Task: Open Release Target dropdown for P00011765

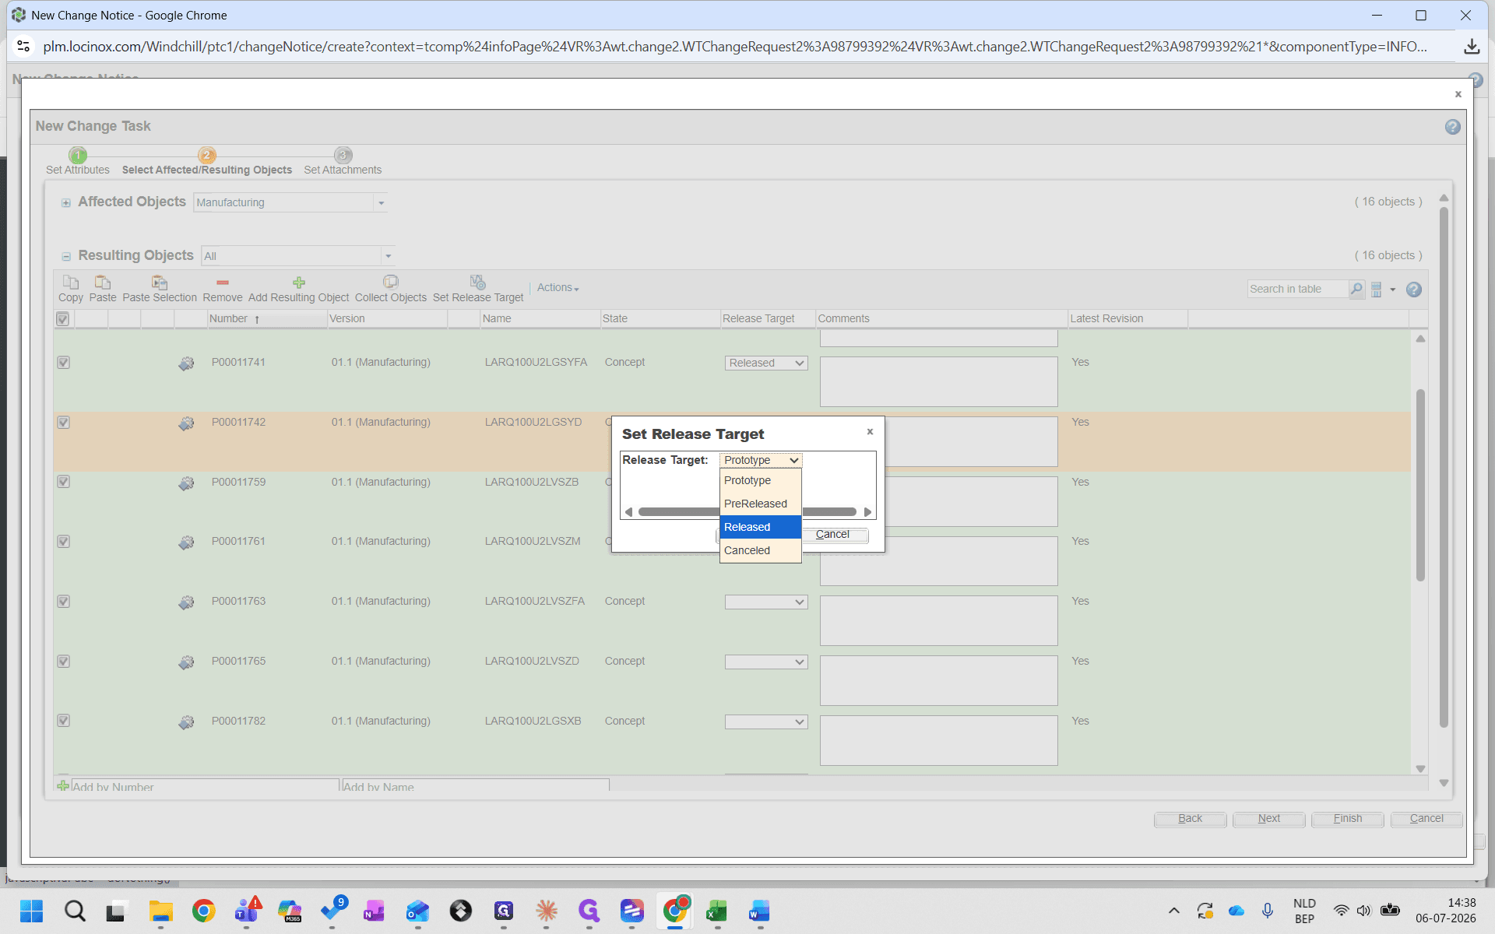Action: point(766,662)
